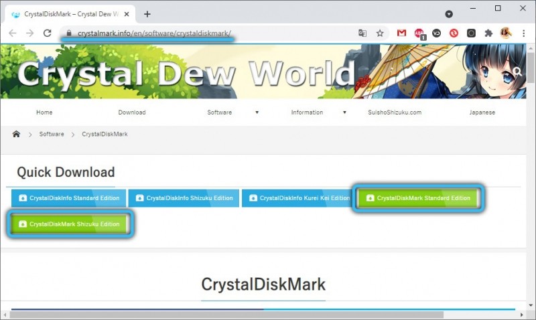Click the browser Forward arrow
Screen dimensions: 536x320
point(30,33)
